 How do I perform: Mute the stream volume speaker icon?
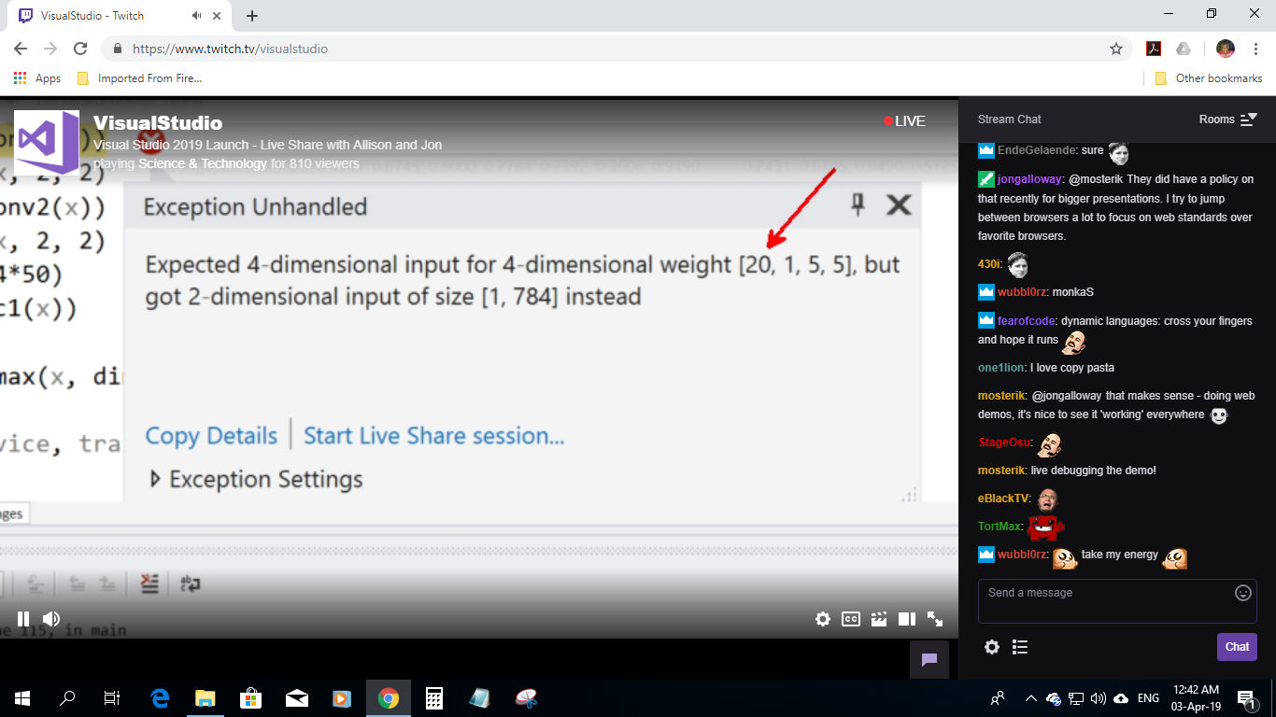coord(51,618)
